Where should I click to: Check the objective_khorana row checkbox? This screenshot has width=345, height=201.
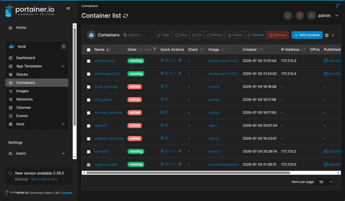[x=89, y=139]
